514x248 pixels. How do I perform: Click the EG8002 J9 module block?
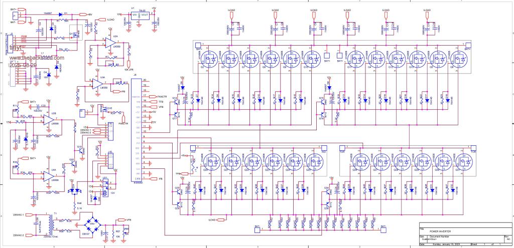(x=137, y=130)
